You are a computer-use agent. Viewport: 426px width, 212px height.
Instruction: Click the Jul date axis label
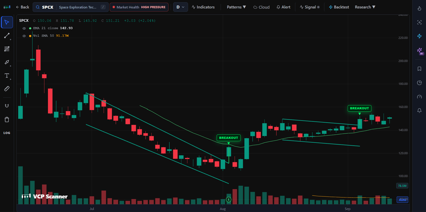[x=92, y=209]
